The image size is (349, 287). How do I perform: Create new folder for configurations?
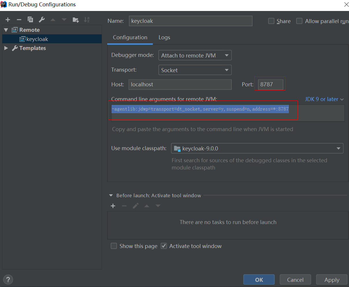(76, 20)
